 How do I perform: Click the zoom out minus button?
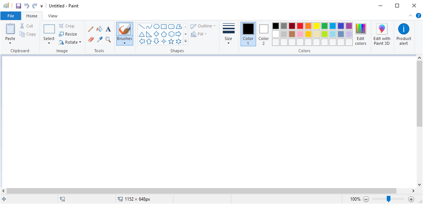click(366, 199)
